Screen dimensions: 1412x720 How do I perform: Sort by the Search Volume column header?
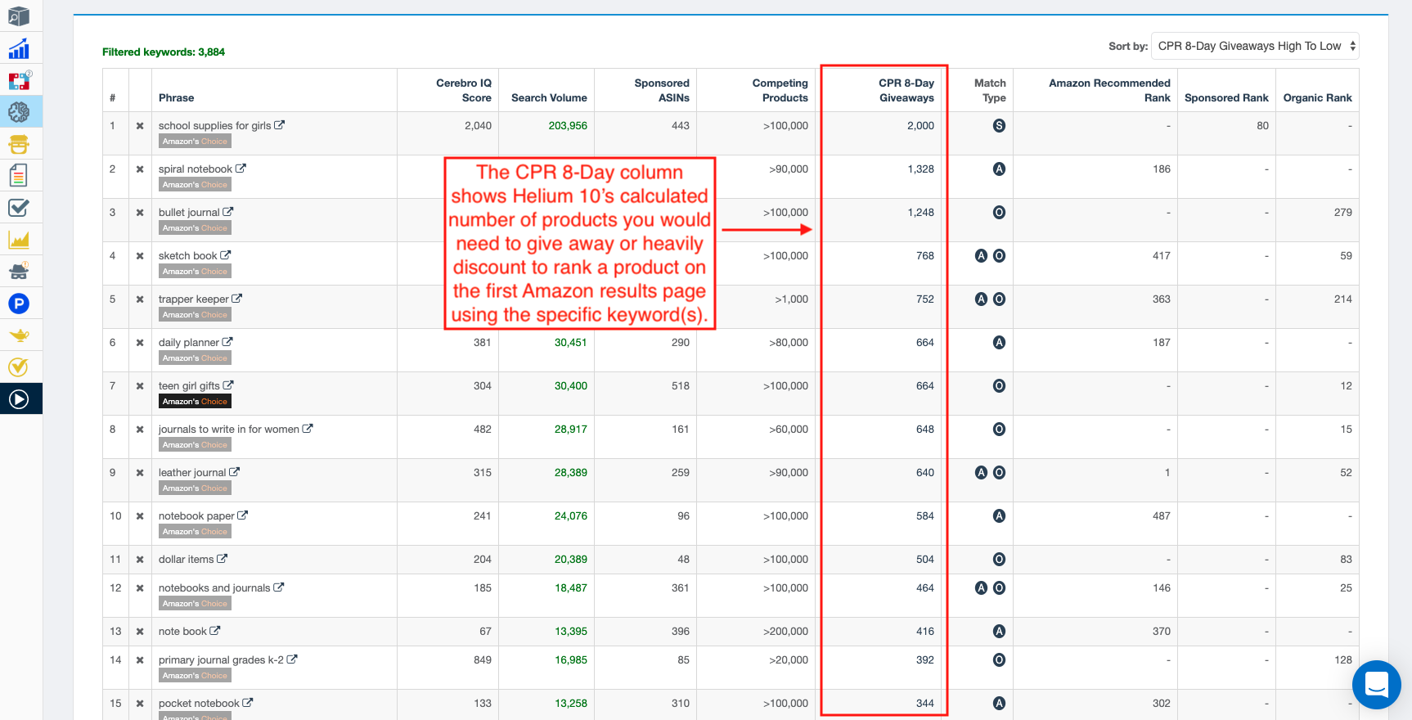click(548, 97)
